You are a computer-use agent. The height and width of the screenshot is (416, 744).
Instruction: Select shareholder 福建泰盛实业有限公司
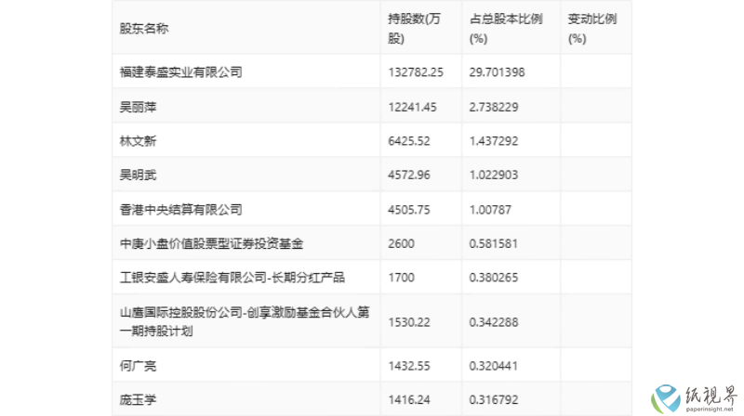tap(180, 72)
